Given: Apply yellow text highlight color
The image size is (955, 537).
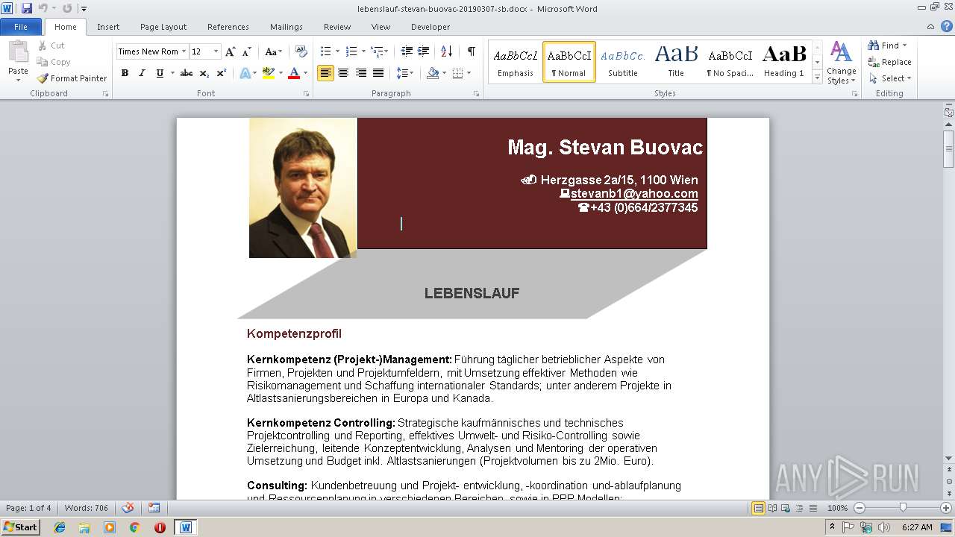Looking at the screenshot, I should [268, 73].
